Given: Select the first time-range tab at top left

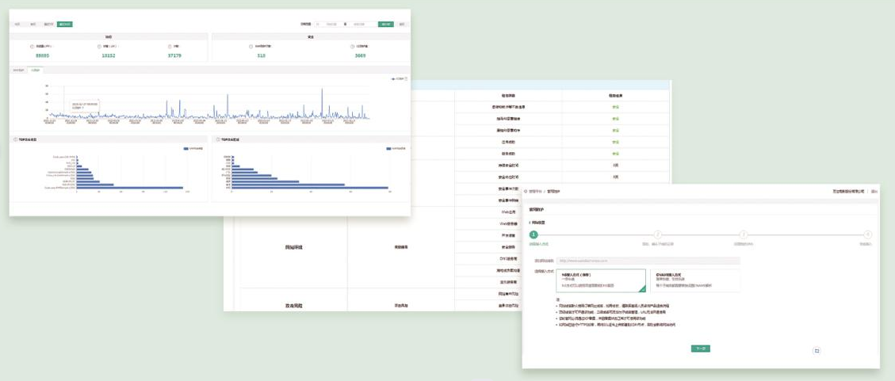Looking at the screenshot, I should pyautogui.click(x=18, y=25).
